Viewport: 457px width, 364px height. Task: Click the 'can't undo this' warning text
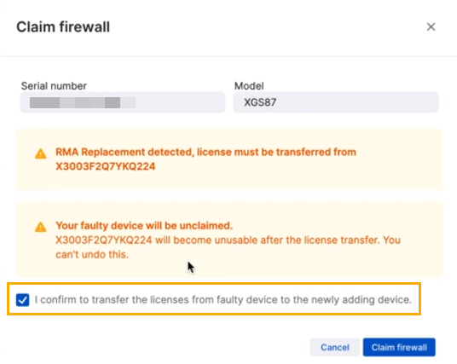[92, 254]
